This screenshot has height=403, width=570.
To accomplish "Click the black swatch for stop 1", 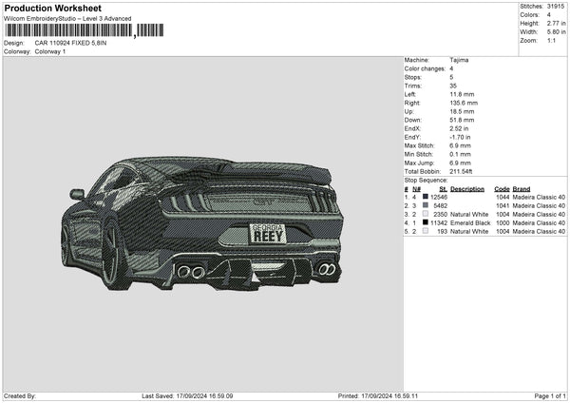I will point(425,197).
